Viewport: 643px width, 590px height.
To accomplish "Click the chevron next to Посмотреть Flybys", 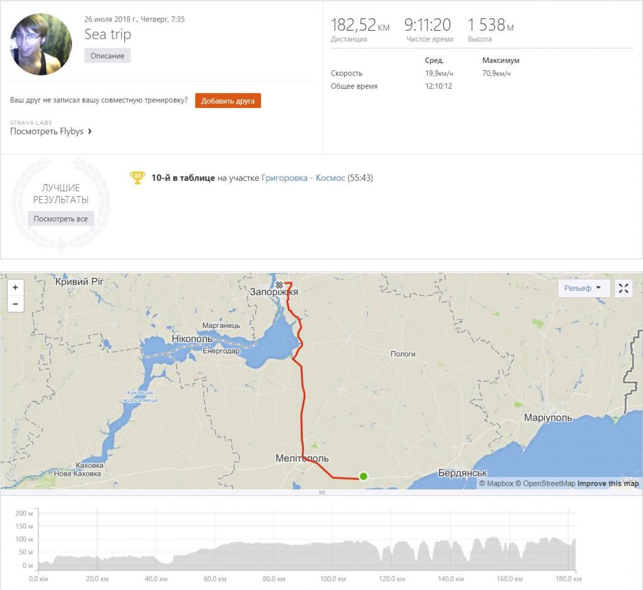I will pyautogui.click(x=90, y=131).
